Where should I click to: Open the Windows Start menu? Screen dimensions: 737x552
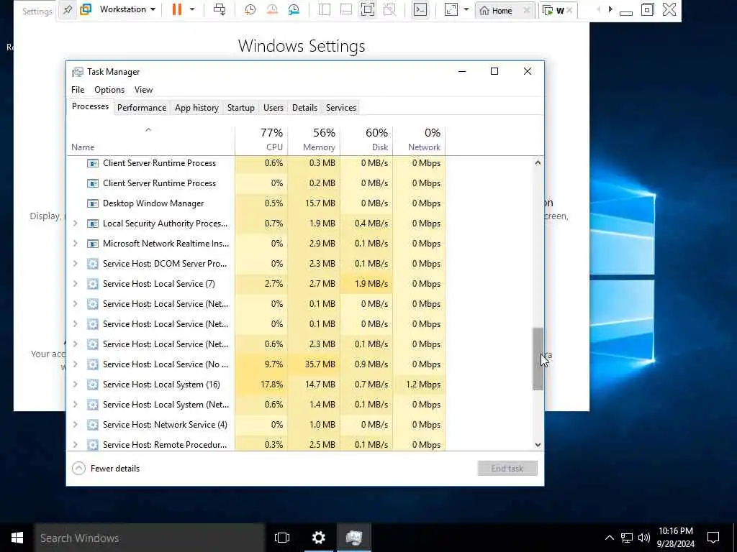[17, 538]
